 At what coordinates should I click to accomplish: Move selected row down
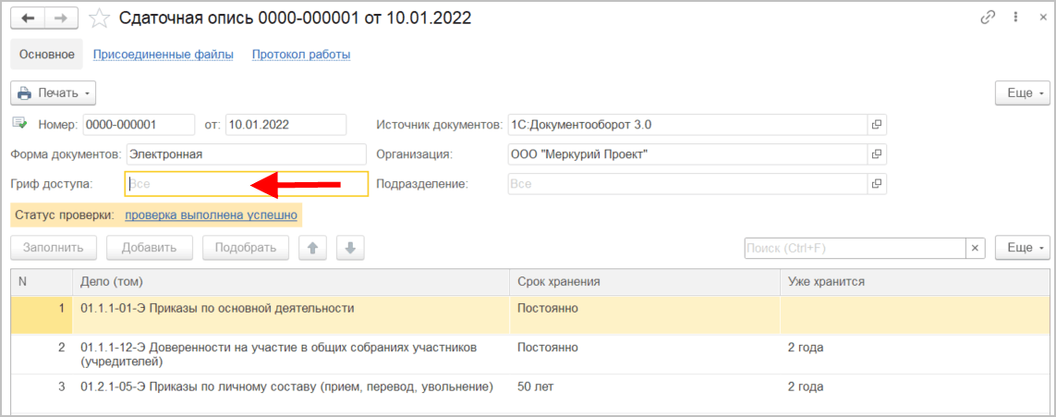(x=351, y=248)
